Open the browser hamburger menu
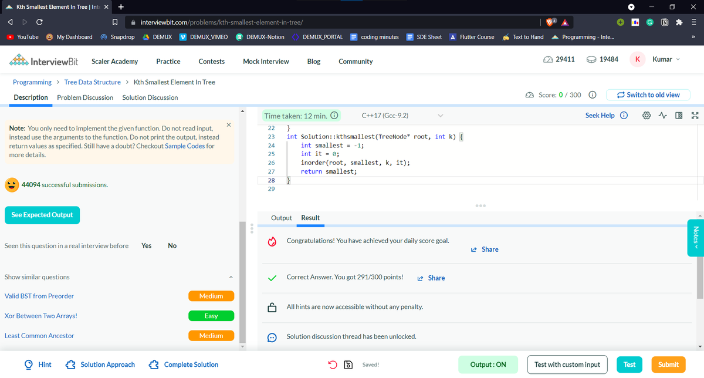The image size is (704, 378). tap(694, 22)
